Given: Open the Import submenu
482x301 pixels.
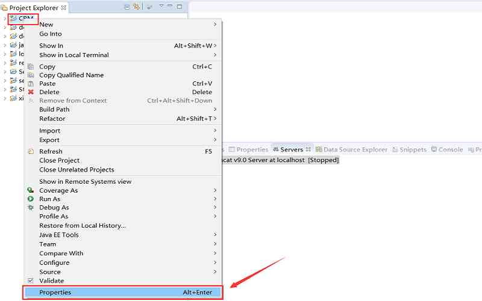Looking at the screenshot, I should point(123,131).
